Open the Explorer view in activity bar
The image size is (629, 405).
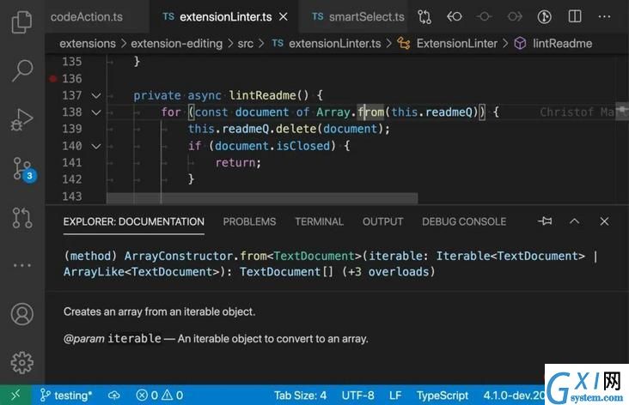[21, 21]
